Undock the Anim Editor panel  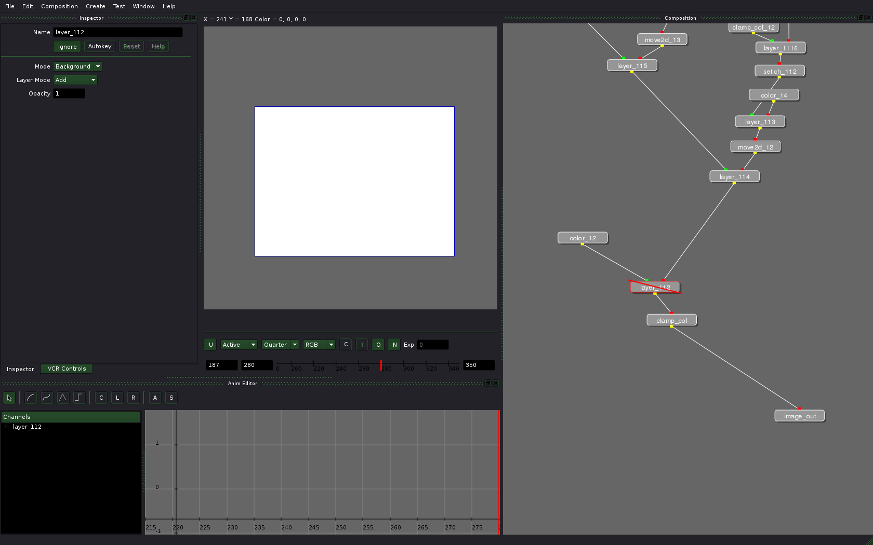tap(488, 383)
